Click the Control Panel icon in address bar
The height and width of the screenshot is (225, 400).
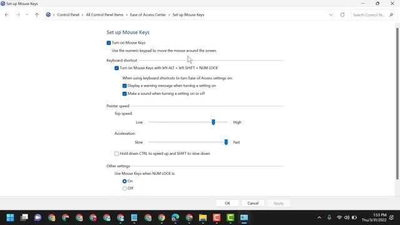point(48,15)
